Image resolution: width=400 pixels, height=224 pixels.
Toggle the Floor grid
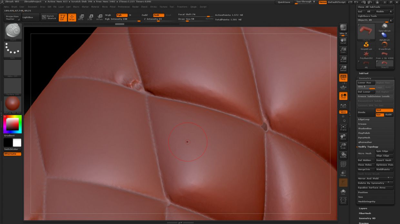pos(343,87)
